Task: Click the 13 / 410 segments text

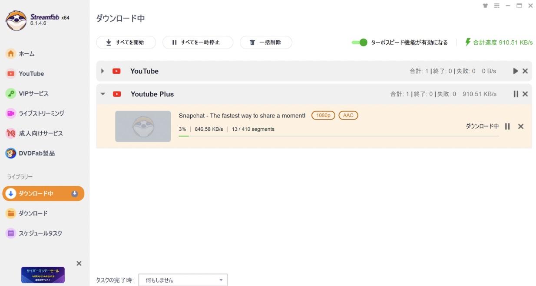Action: pos(253,129)
